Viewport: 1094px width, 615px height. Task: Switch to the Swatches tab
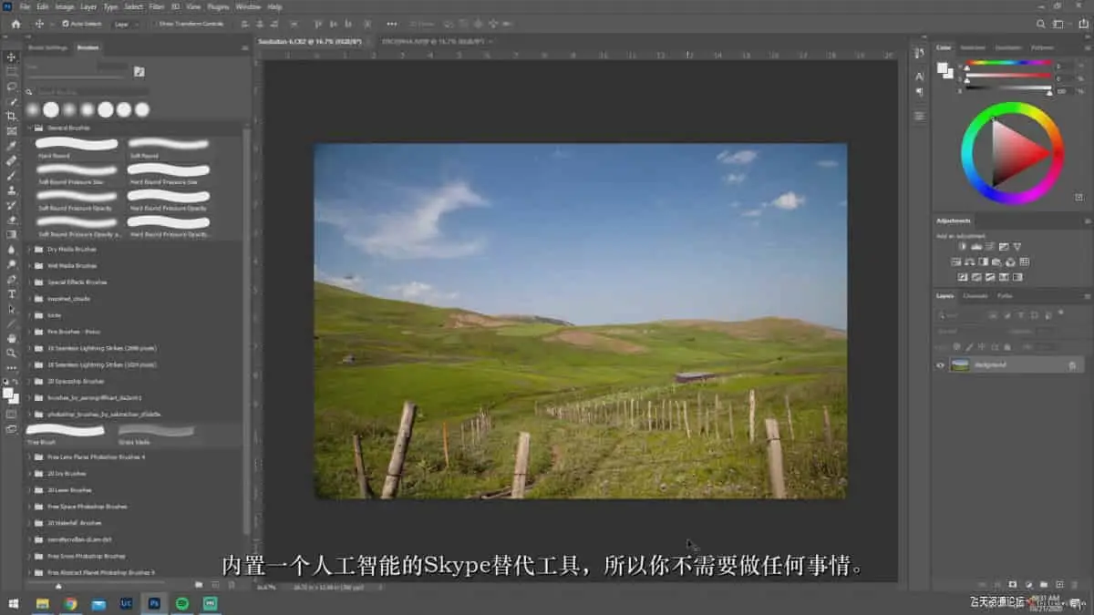pos(973,47)
